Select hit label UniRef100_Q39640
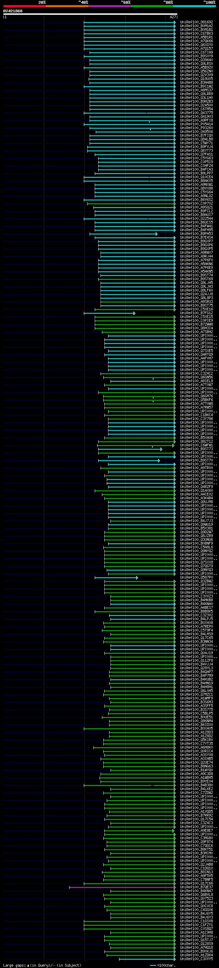This screenshot has height=968, width=219. coord(196,60)
